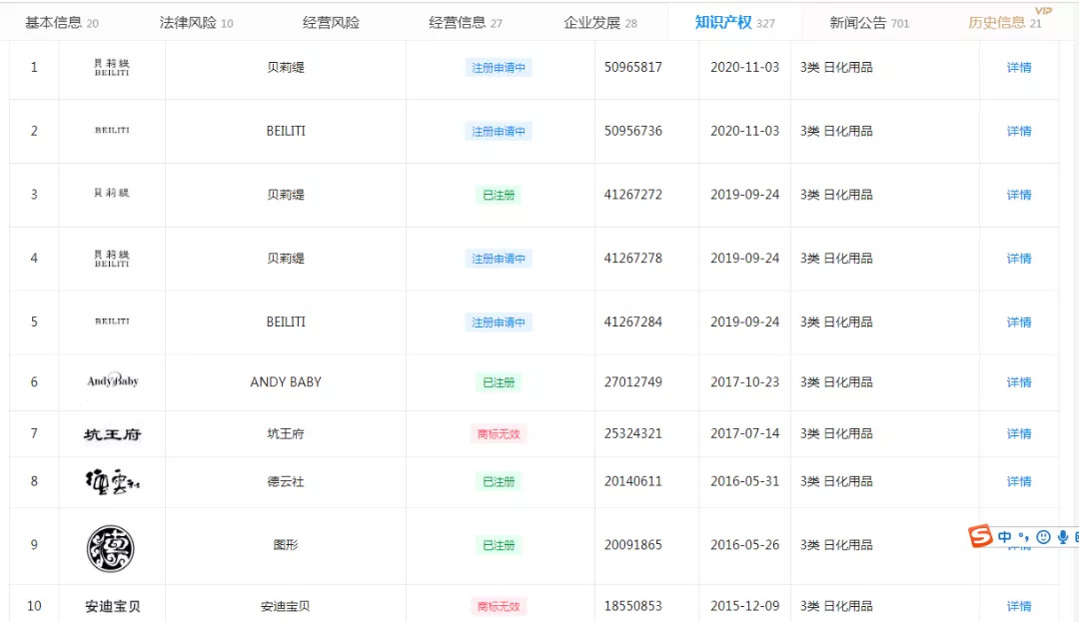Viewport: 1079px width, 622px height.
Task: Click the 德云社 calligraphy logo image
Action: coord(110,481)
